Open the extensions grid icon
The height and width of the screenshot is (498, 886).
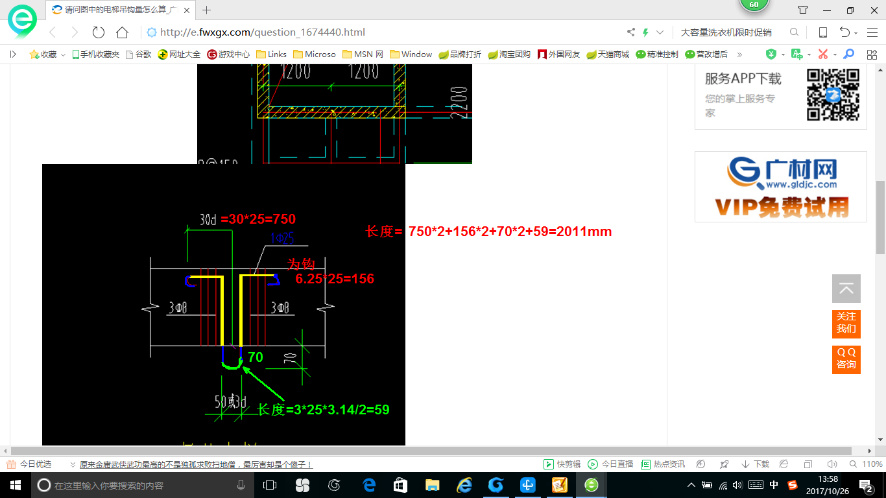(871, 54)
